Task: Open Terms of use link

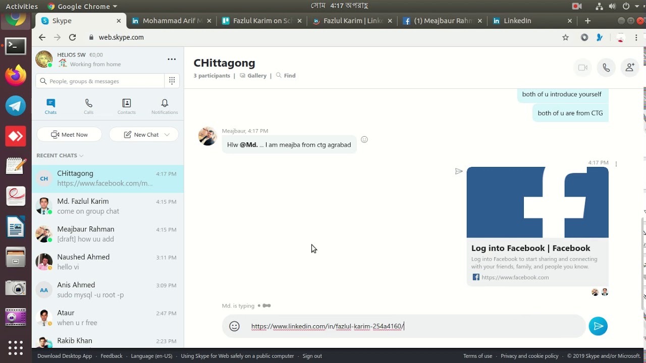Action: coord(477,356)
